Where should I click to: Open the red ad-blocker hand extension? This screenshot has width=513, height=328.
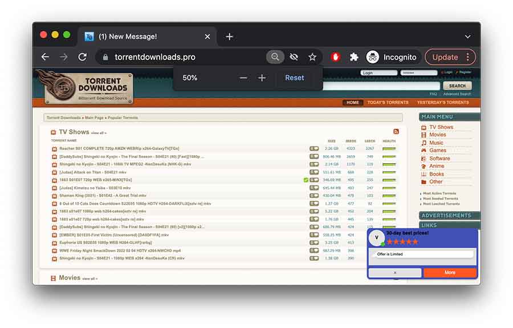(335, 57)
